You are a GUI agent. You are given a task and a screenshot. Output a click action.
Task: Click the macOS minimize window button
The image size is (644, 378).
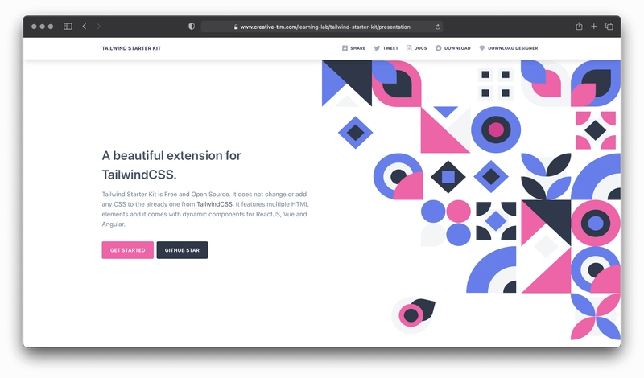pyautogui.click(x=43, y=27)
